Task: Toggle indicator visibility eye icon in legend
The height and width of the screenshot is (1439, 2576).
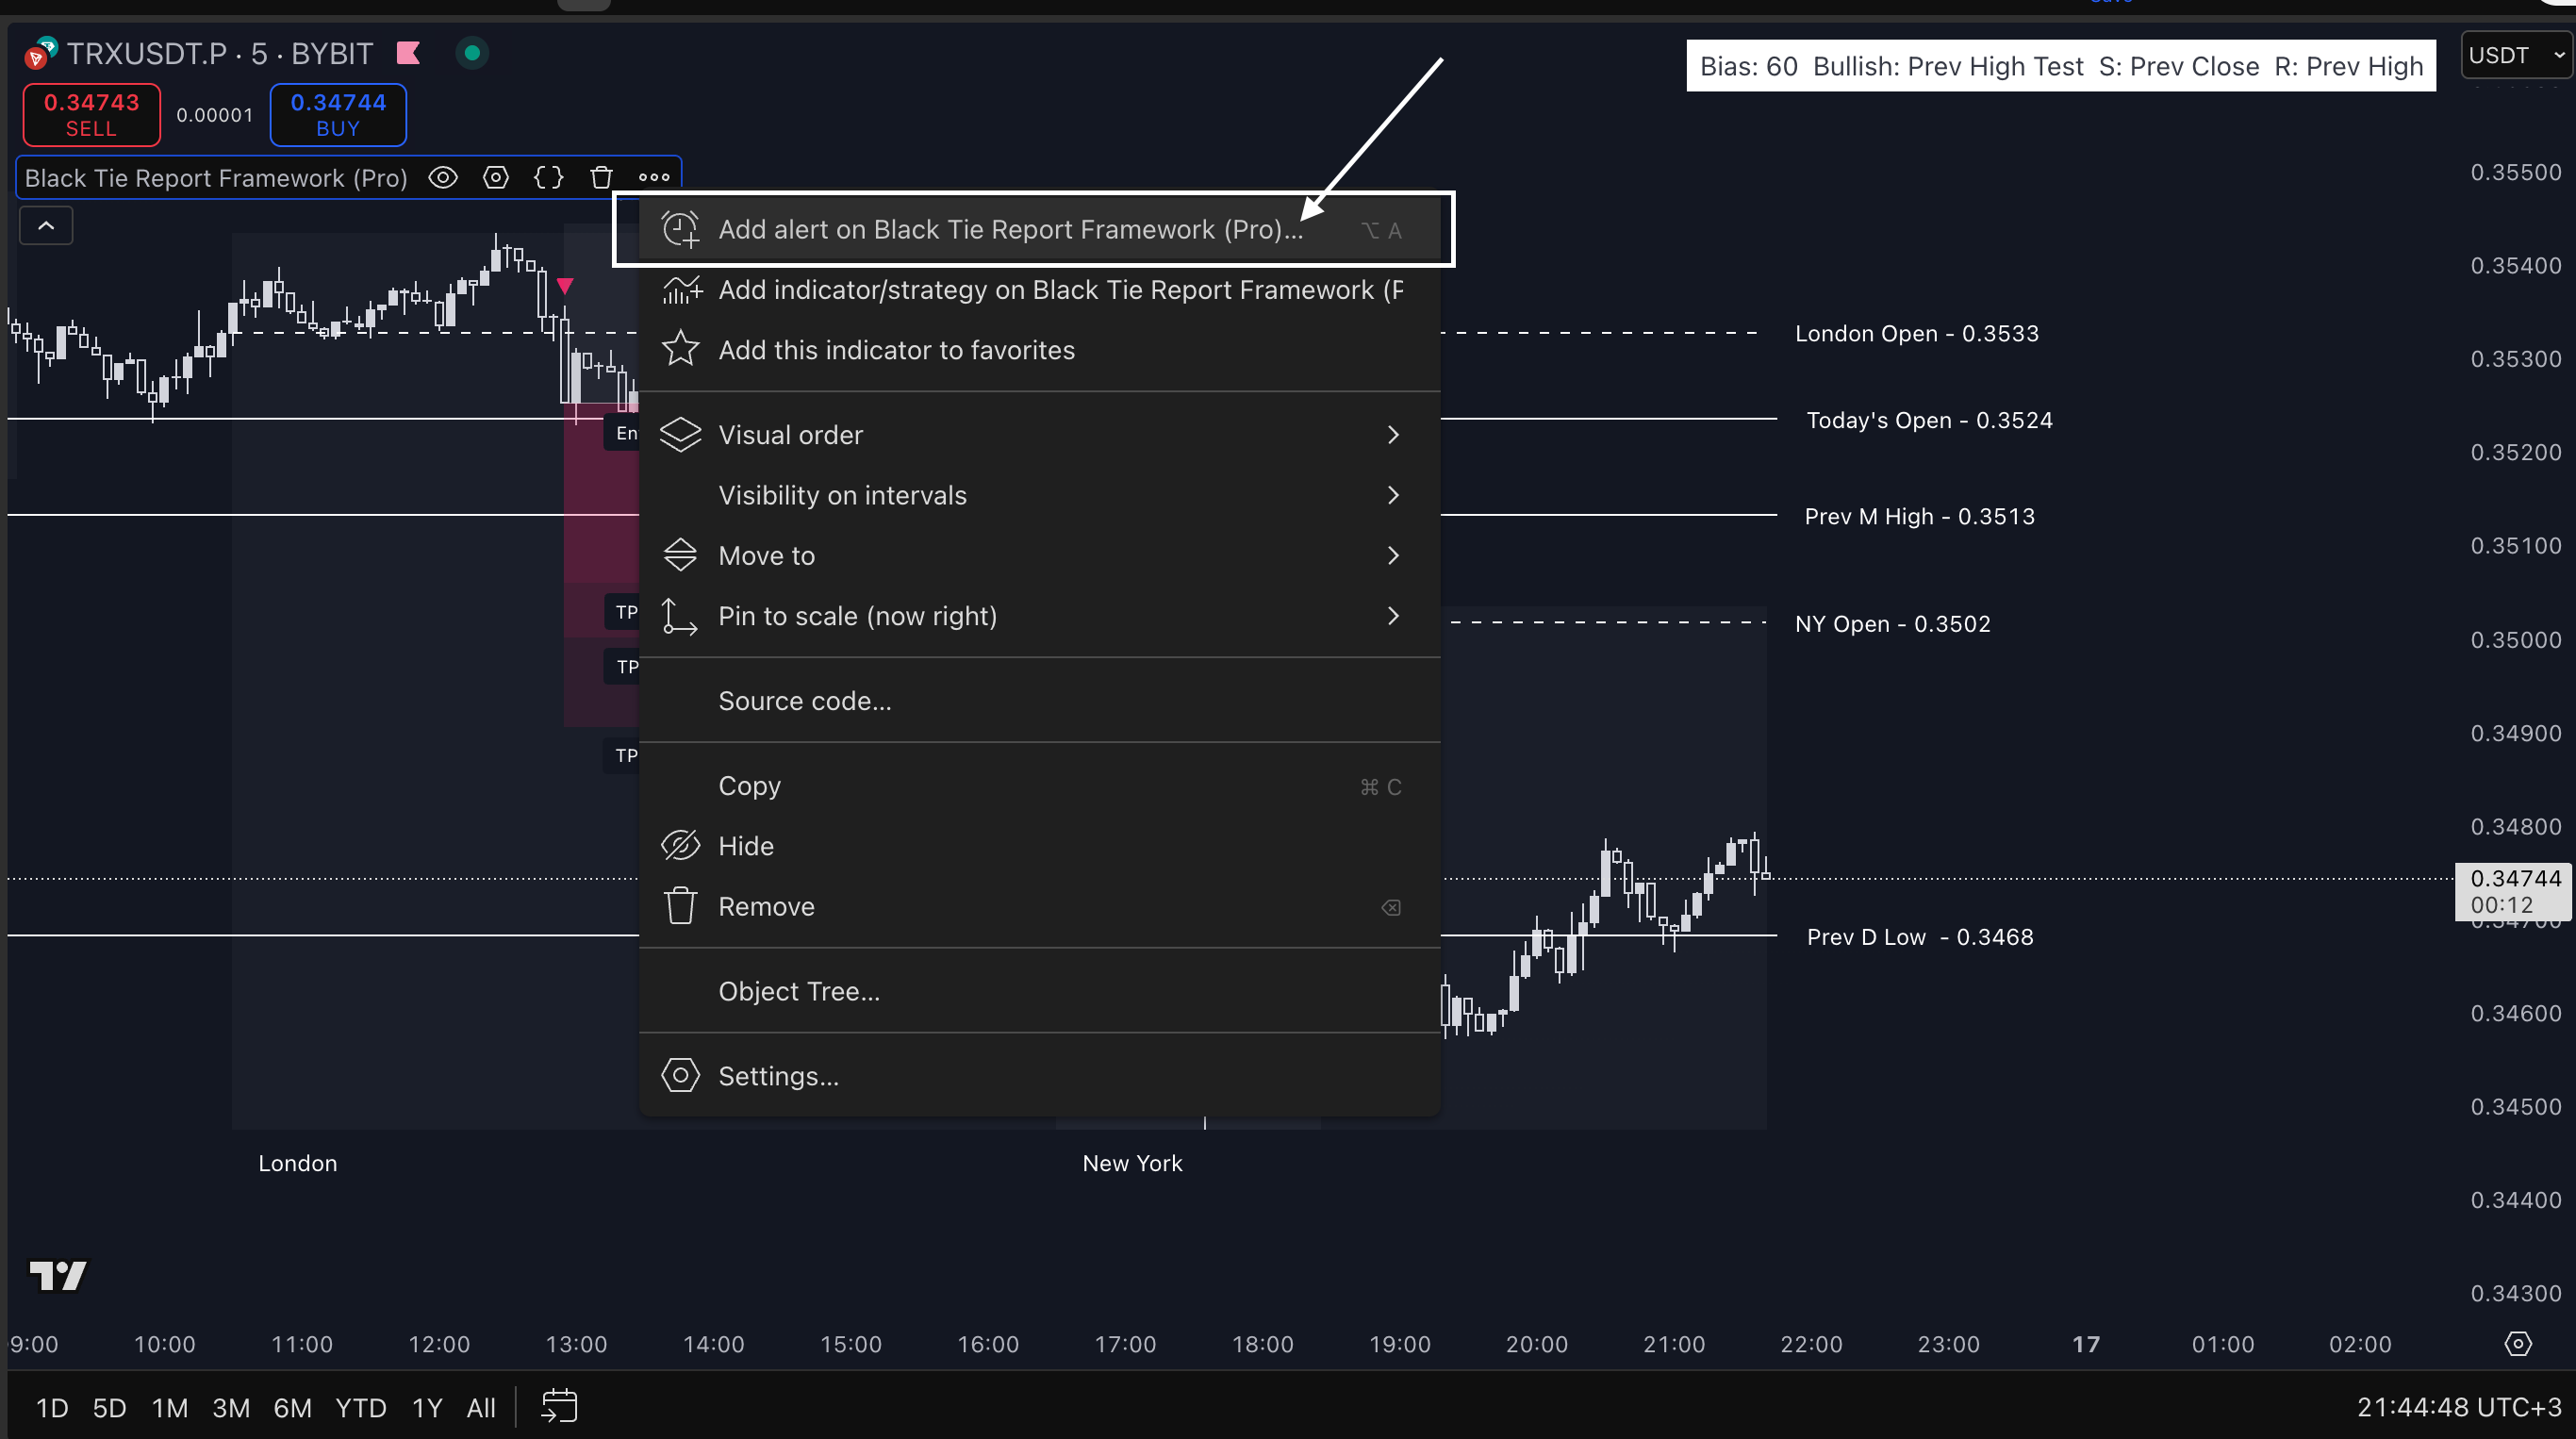Action: click(443, 178)
